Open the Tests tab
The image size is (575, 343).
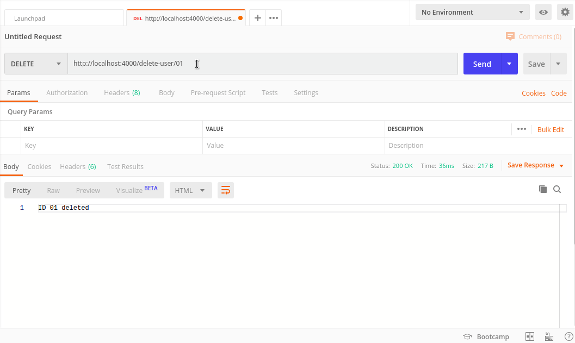tap(269, 93)
